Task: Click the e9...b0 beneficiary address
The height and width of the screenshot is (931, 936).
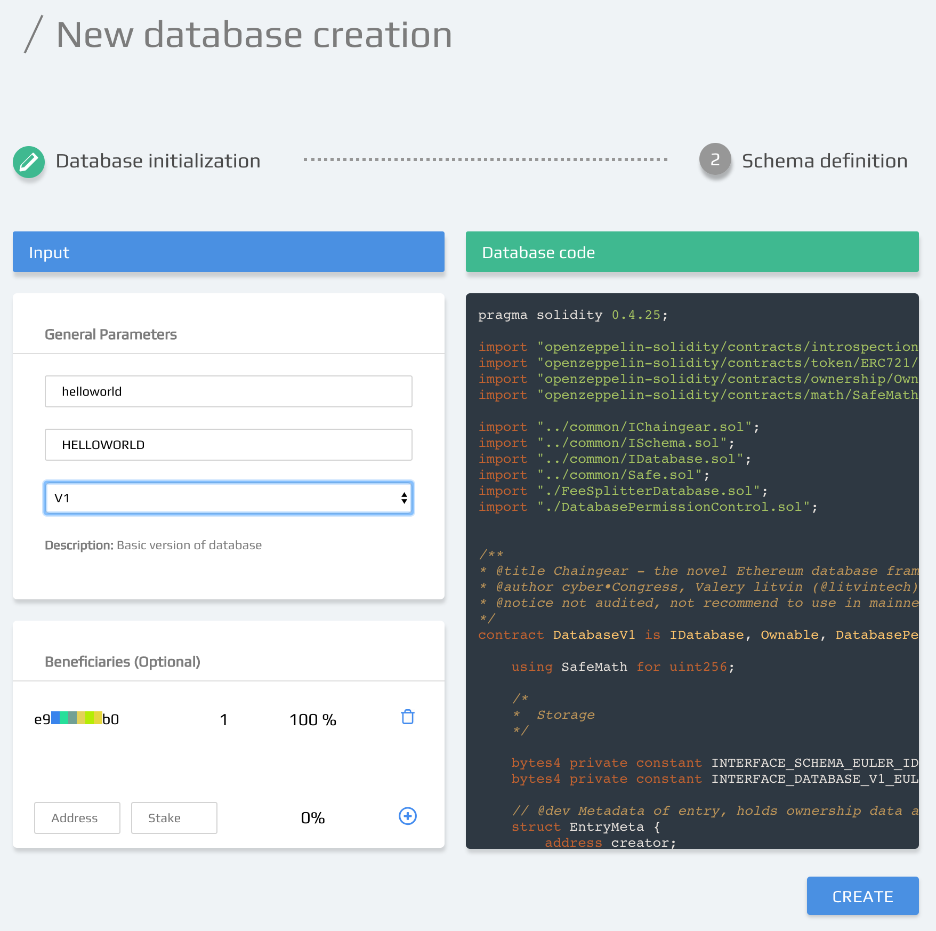Action: (x=77, y=719)
